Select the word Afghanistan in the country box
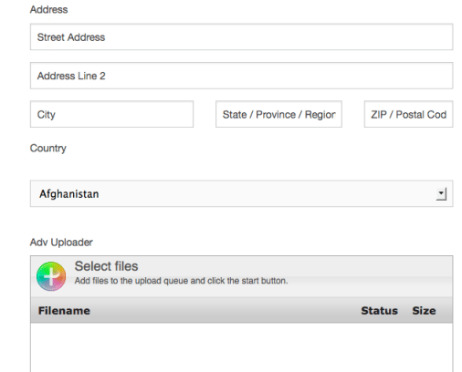Viewport: 462px width, 372px height. (x=69, y=194)
